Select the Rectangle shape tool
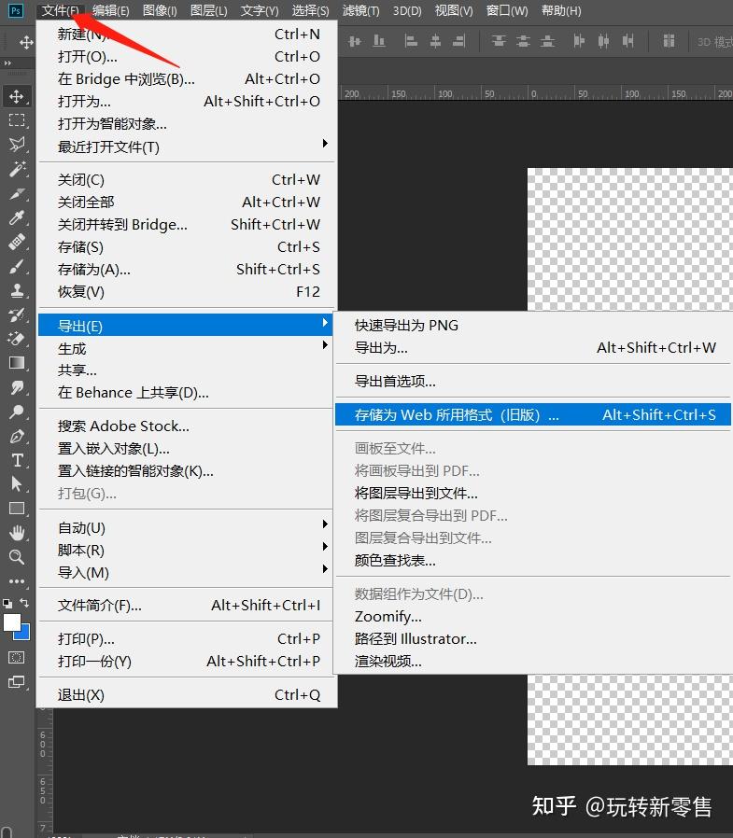The height and width of the screenshot is (838, 733). pyautogui.click(x=17, y=509)
